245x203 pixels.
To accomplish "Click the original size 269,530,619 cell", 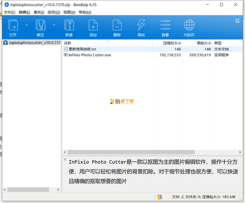I will 200,55.
